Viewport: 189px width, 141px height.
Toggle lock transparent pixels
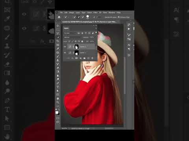click(x=69, y=42)
